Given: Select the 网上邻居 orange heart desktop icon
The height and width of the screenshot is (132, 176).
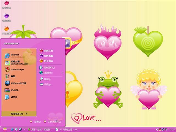Looking at the screenshot, I should (6, 31).
